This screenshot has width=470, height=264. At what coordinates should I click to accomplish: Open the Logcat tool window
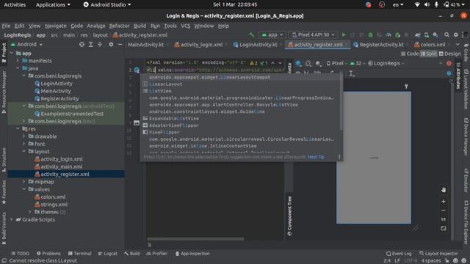pyautogui.click(x=108, y=254)
